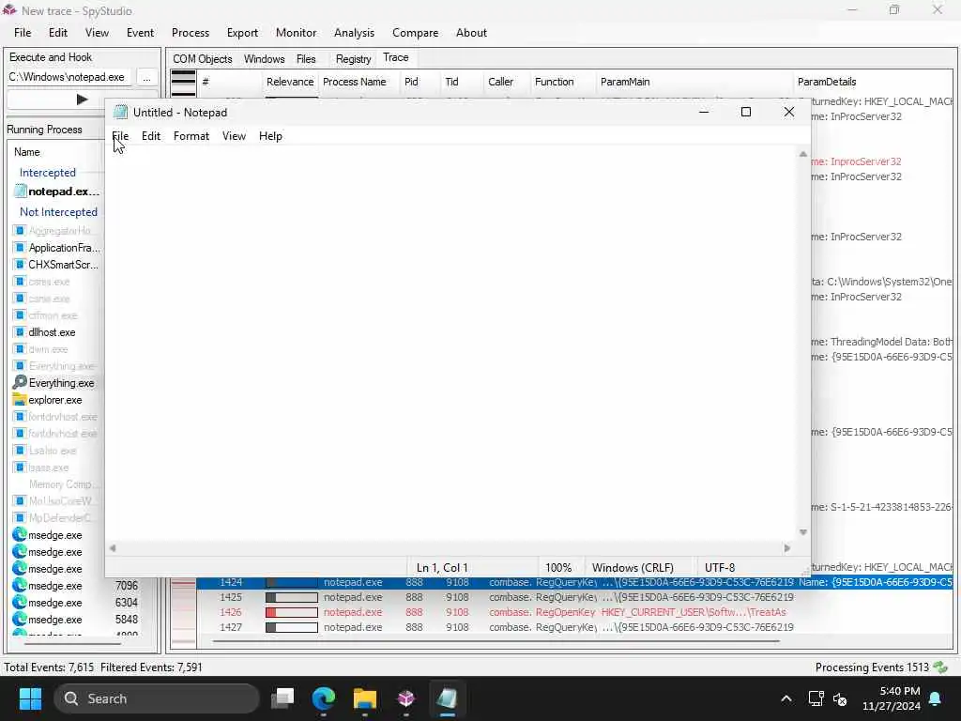
Task: Open Notepad's Edit menu
Action: 151,136
